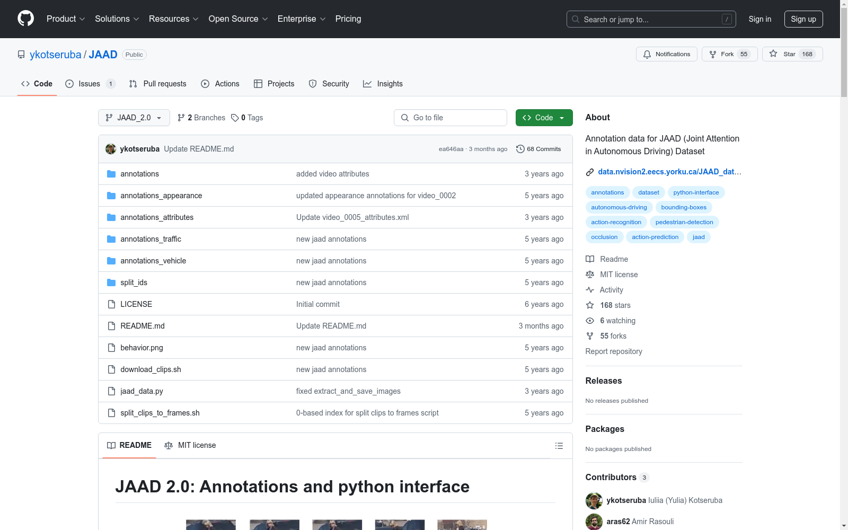Screen dimensions: 848x530
Task: Expand the Open Source menu
Action: click(238, 19)
